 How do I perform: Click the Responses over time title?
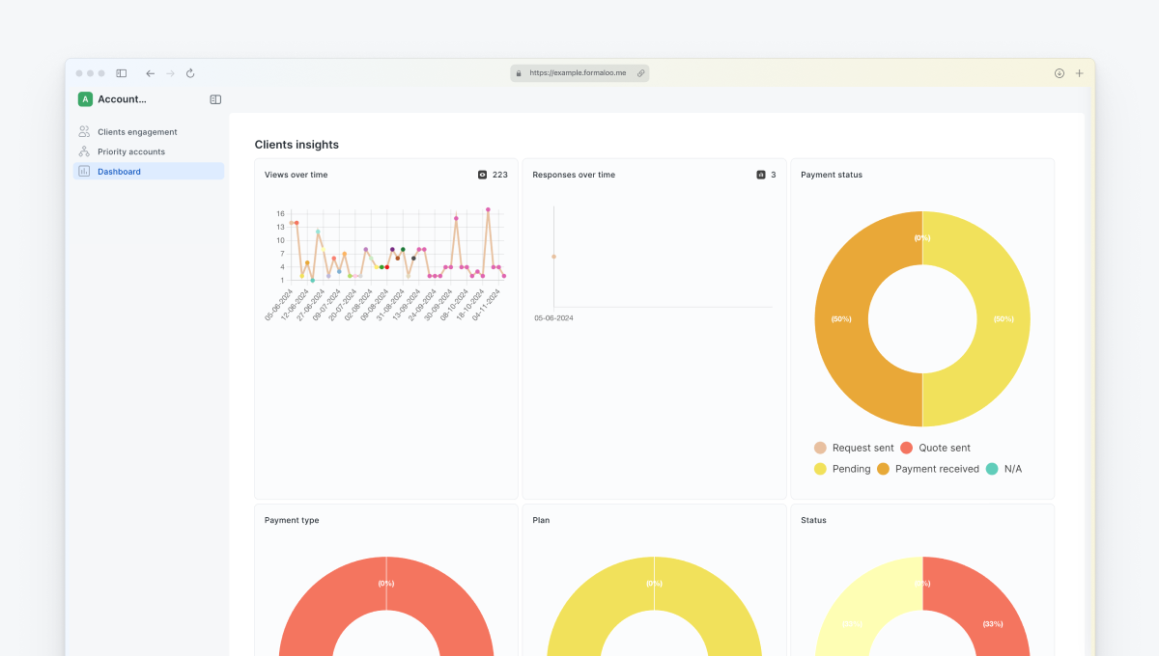pos(574,175)
